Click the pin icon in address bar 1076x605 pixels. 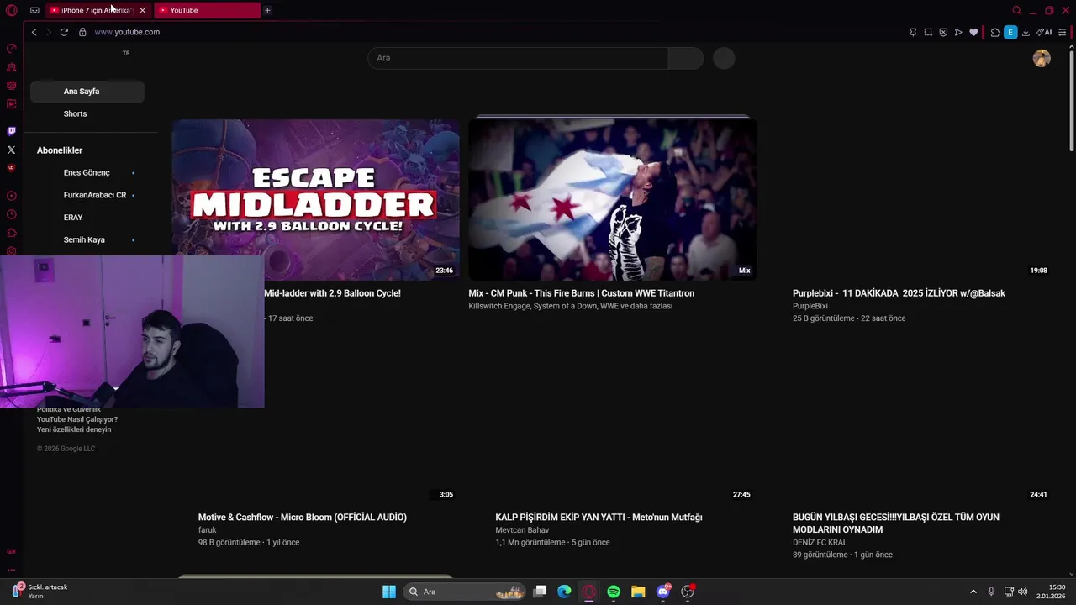tap(913, 32)
